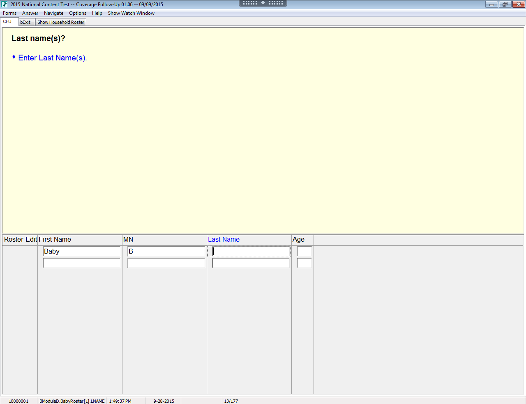Click the time 1:49:37 PM in the status bar
526x404 pixels.
pos(120,401)
